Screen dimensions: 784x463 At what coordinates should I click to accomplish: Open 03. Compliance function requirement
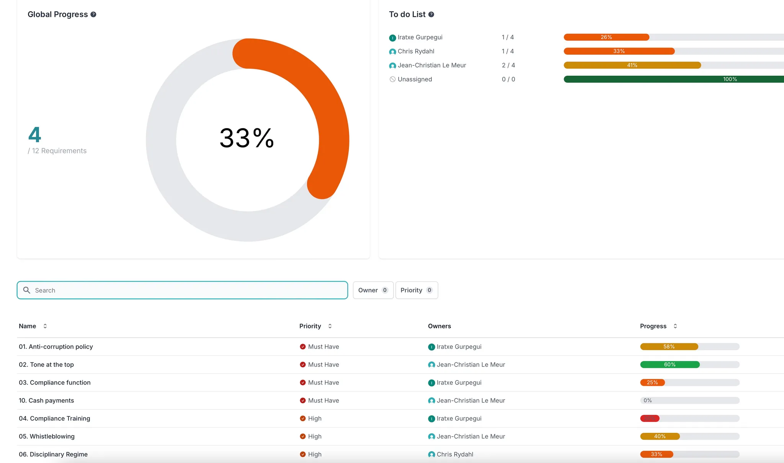pos(55,383)
